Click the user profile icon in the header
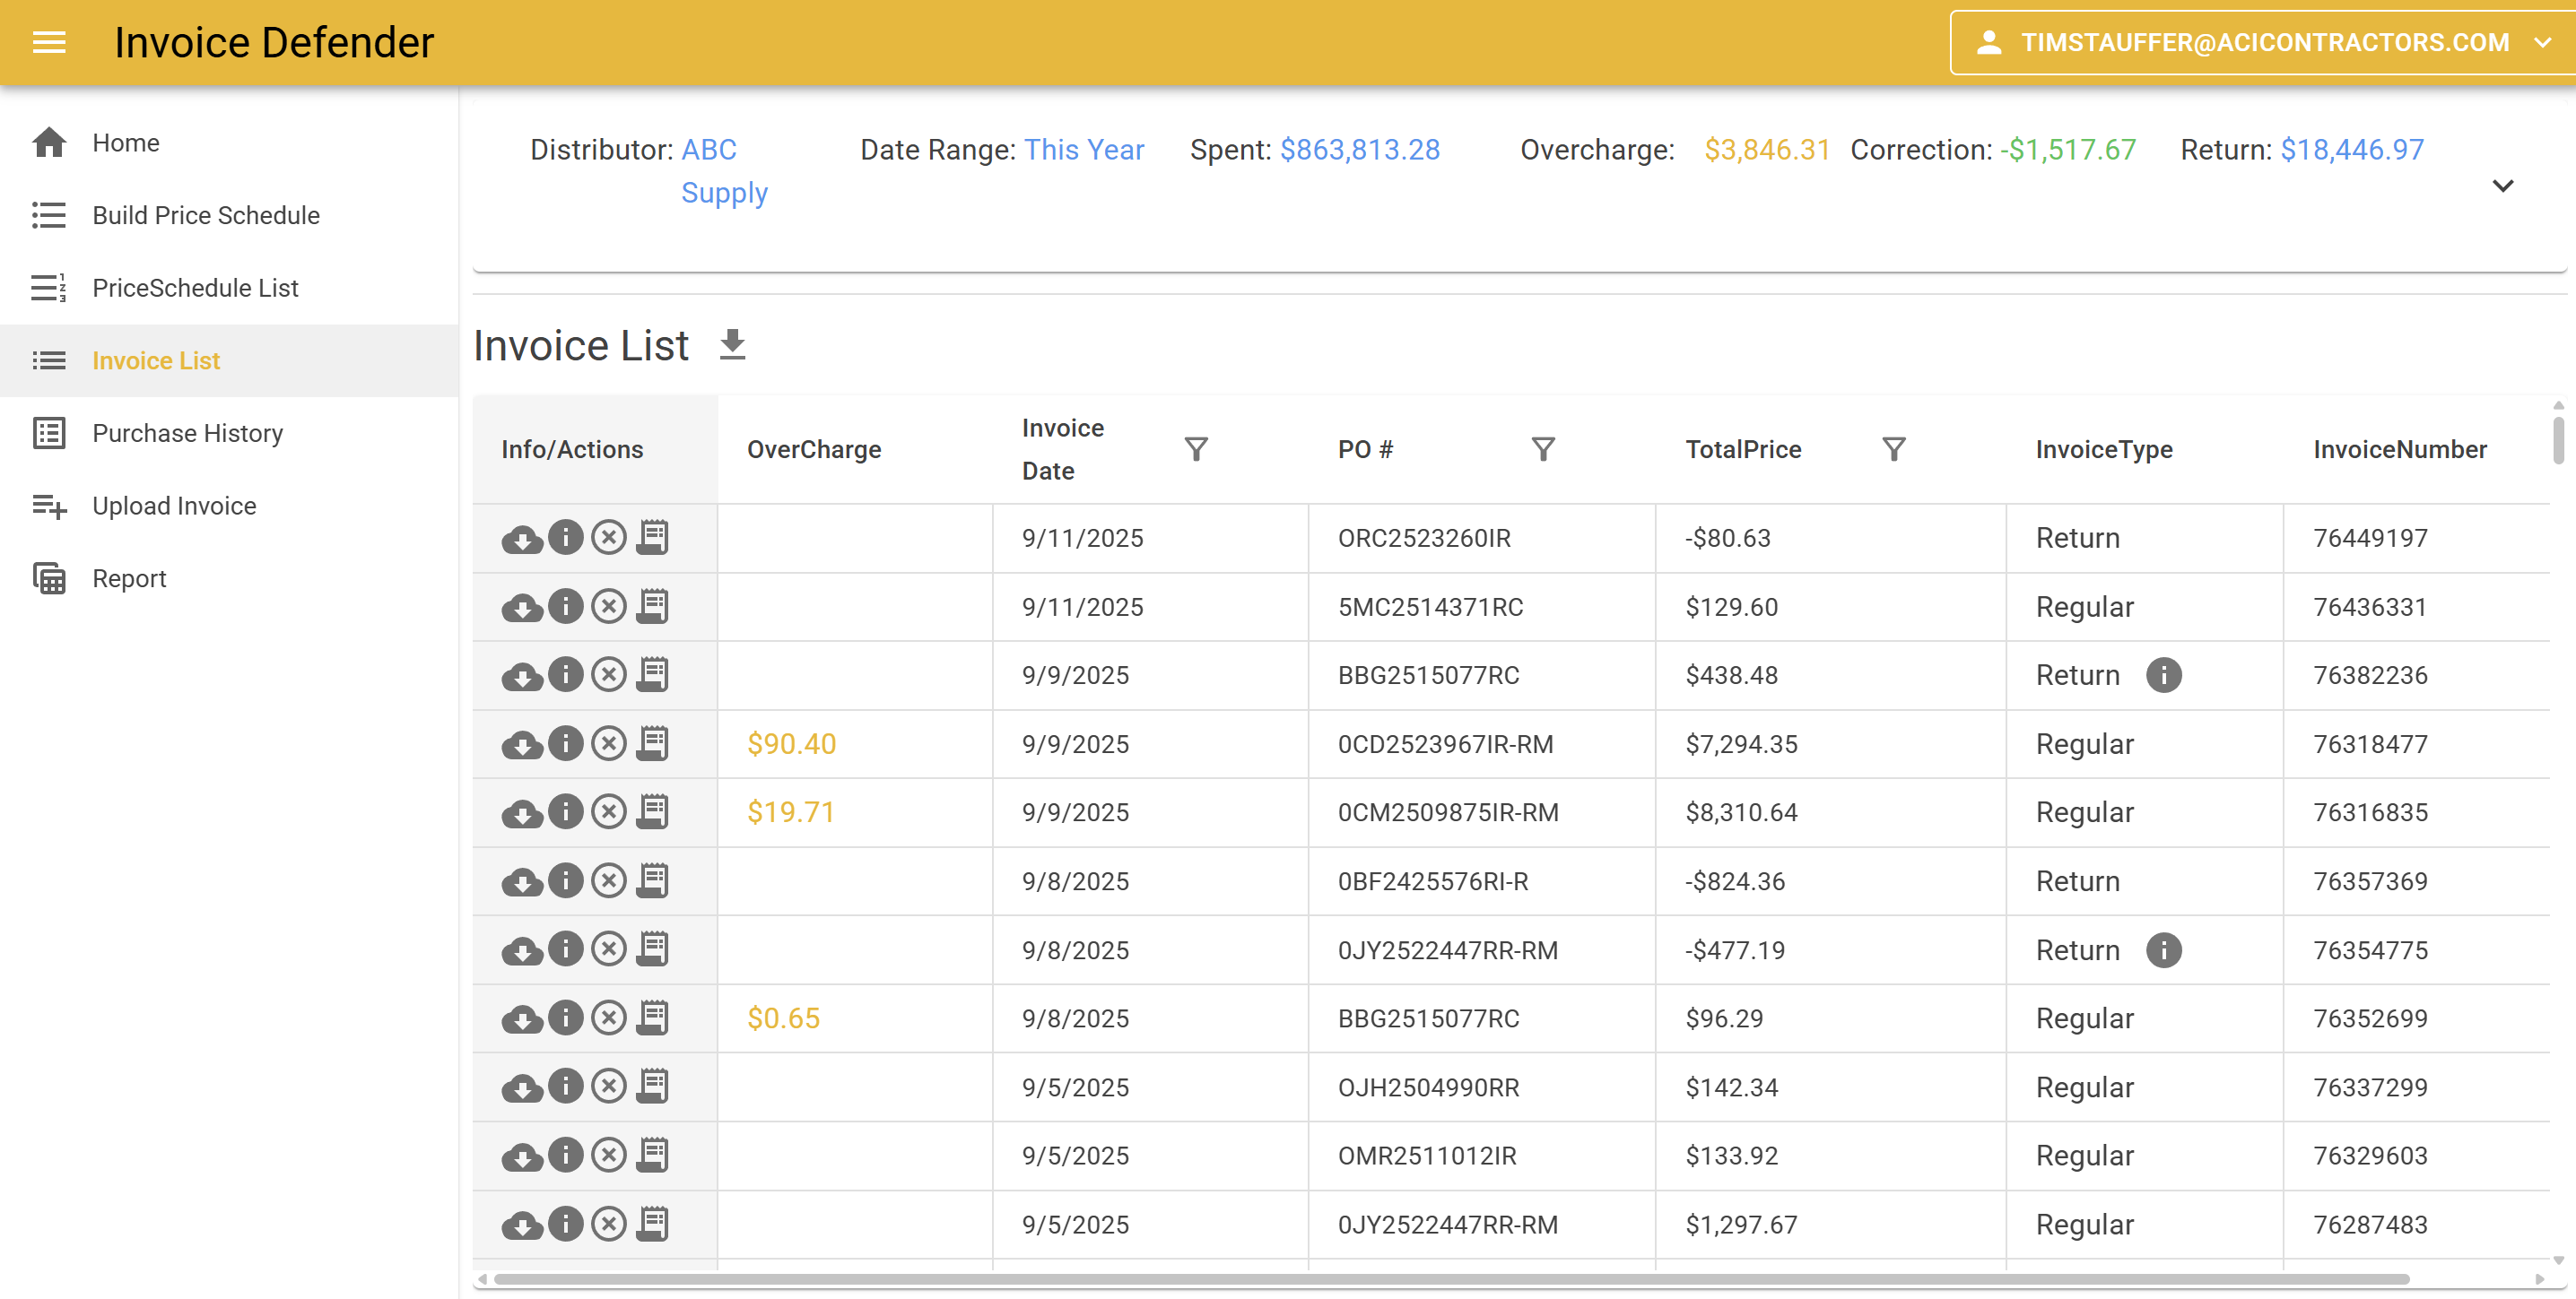This screenshot has height=1299, width=2576. point(1990,42)
